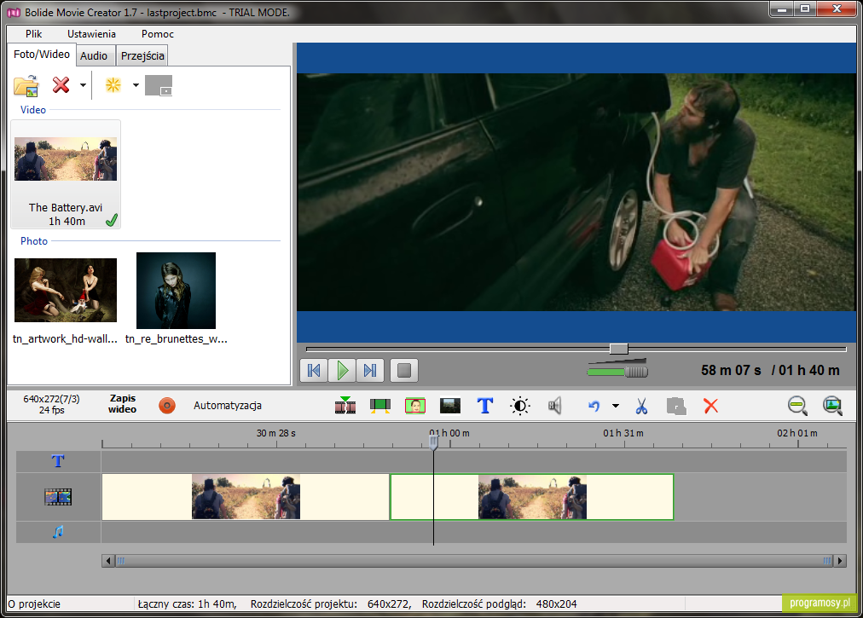Click the preview seek bar handle

click(618, 349)
